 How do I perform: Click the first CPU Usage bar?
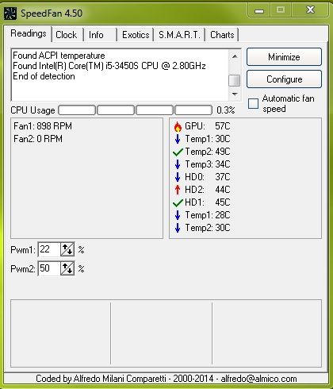coord(77,110)
